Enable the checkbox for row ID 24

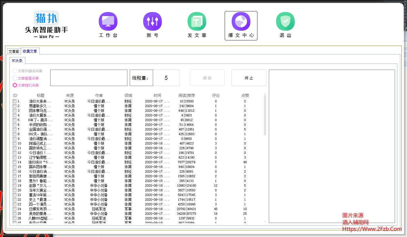14,209
